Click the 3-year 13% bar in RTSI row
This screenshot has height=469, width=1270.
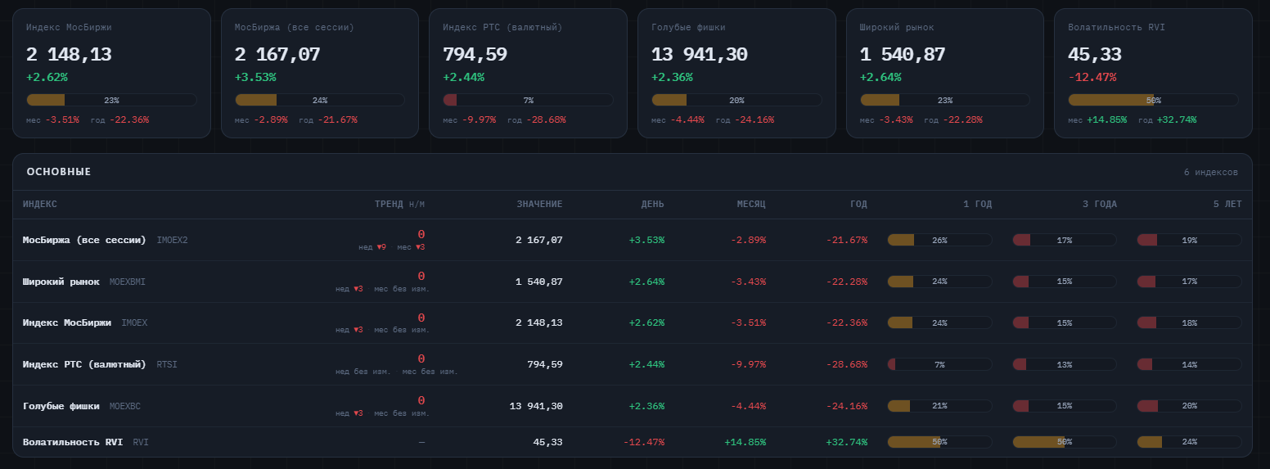point(1065,364)
